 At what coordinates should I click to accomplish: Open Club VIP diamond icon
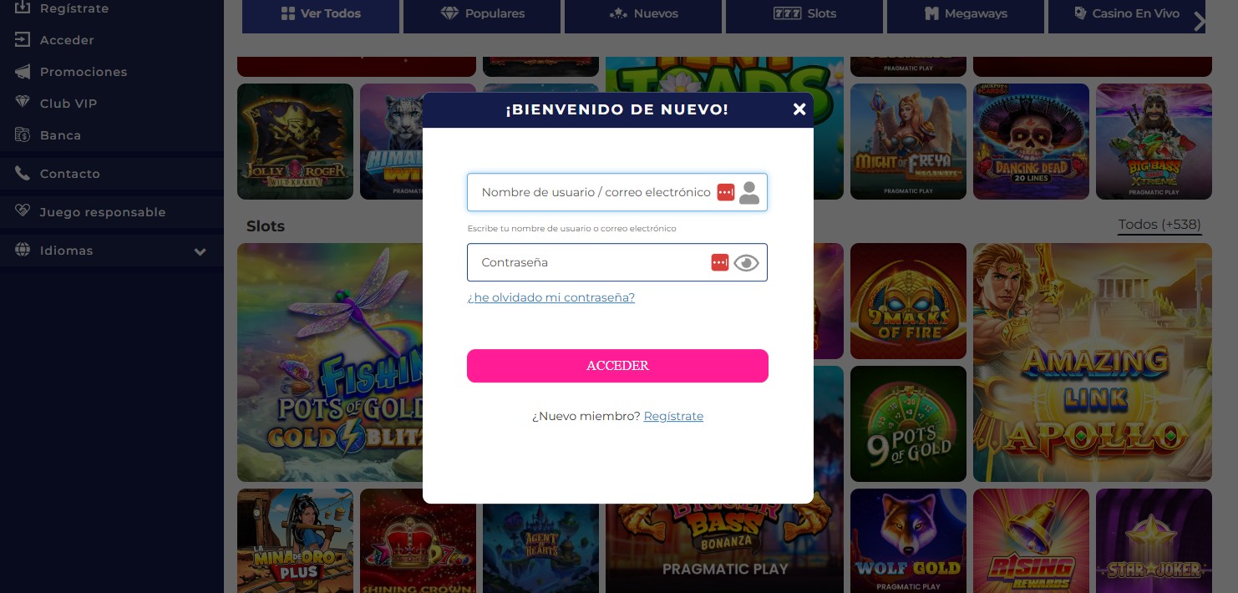click(23, 104)
